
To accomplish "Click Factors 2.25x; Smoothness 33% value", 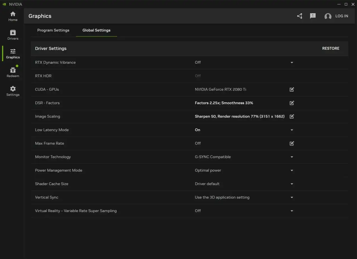I will tap(224, 103).
